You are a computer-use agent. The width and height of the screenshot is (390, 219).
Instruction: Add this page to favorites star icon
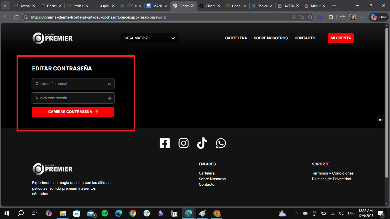(310, 17)
